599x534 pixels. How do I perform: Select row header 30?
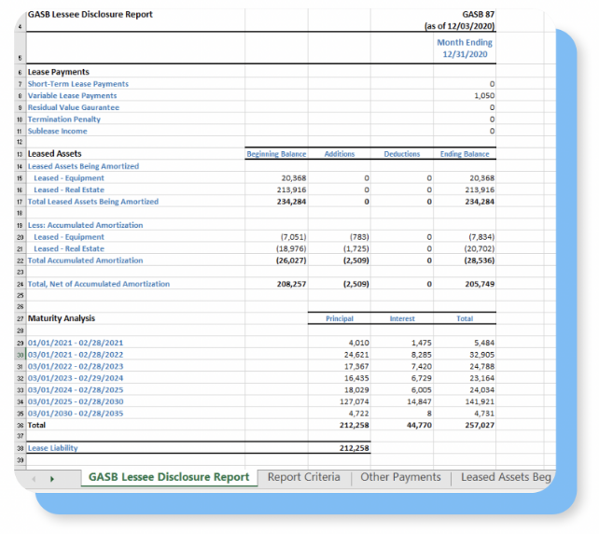point(21,355)
